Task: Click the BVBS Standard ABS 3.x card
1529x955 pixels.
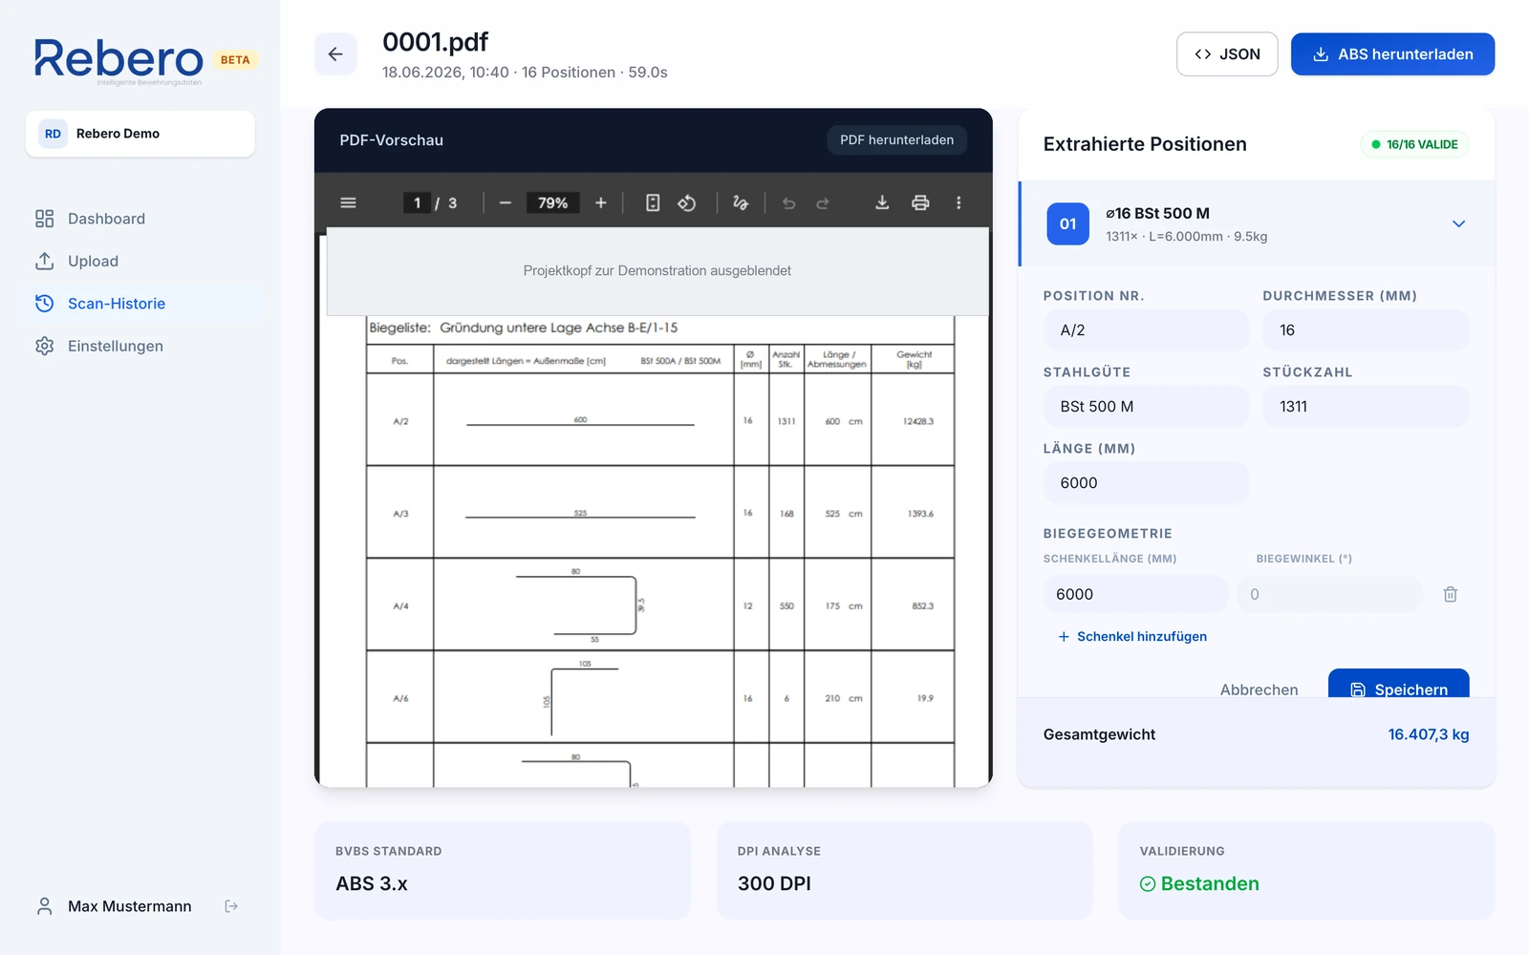Action: click(x=503, y=871)
